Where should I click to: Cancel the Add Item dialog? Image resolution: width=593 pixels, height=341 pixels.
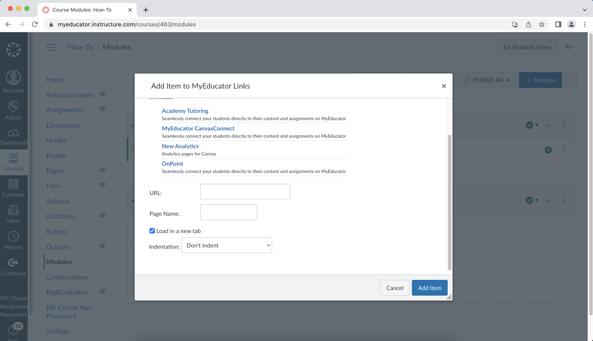point(395,288)
